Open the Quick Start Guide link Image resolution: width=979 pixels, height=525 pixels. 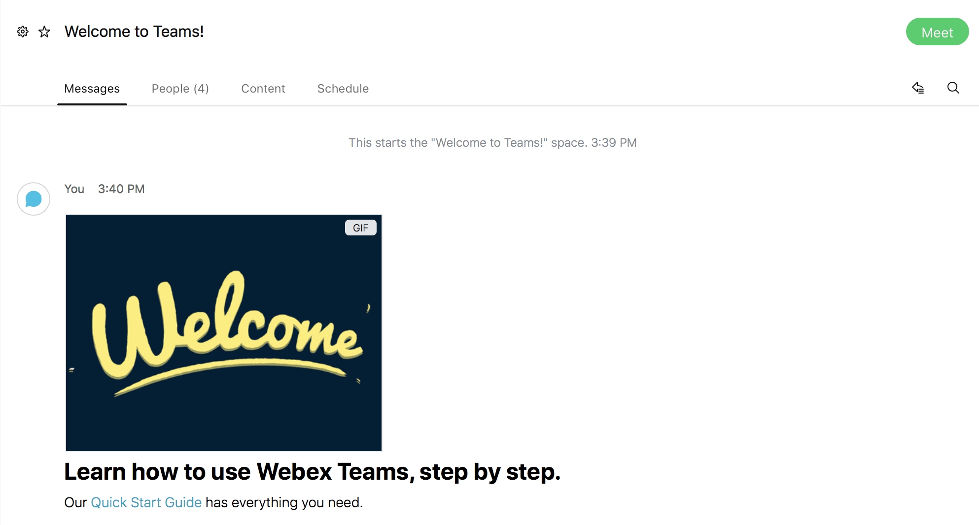(x=146, y=502)
